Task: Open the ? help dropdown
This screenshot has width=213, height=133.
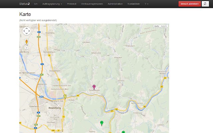Action: [146, 4]
